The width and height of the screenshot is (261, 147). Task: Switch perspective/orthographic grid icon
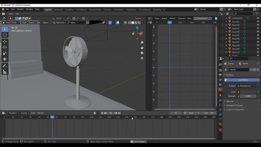click(x=142, y=58)
